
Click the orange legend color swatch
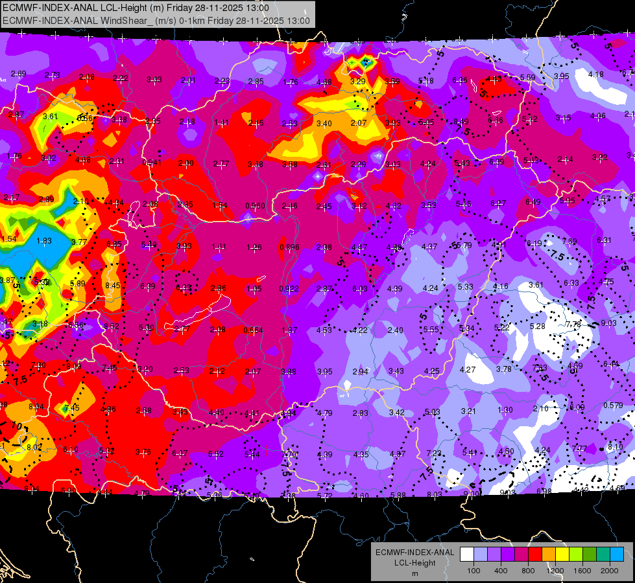(x=549, y=554)
